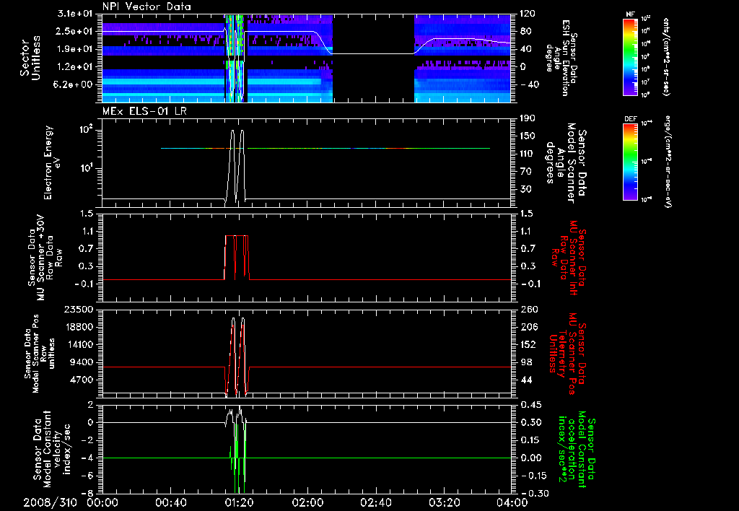Click the "01:20" time tick label

[239, 502]
